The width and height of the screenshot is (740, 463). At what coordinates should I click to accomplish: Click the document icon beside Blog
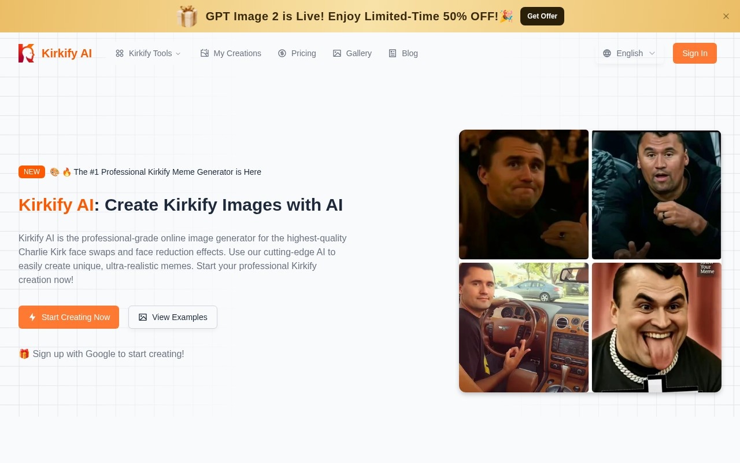(393, 53)
